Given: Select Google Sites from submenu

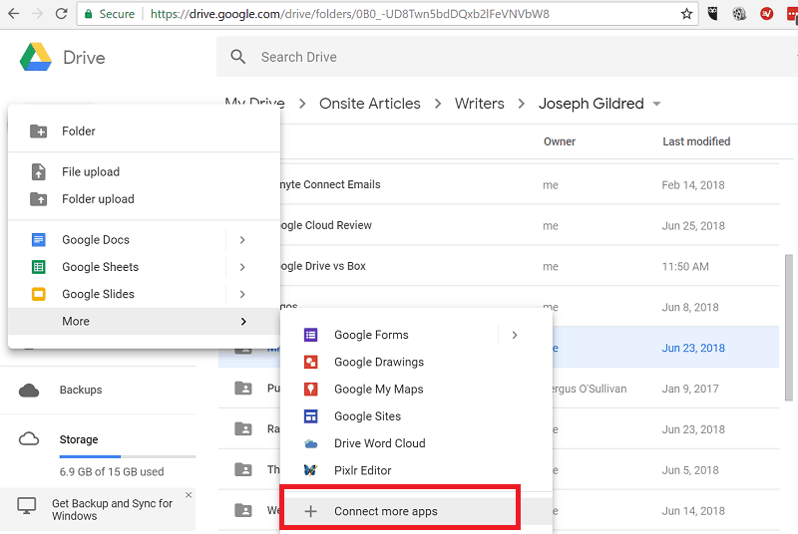Looking at the screenshot, I should 416,416.
